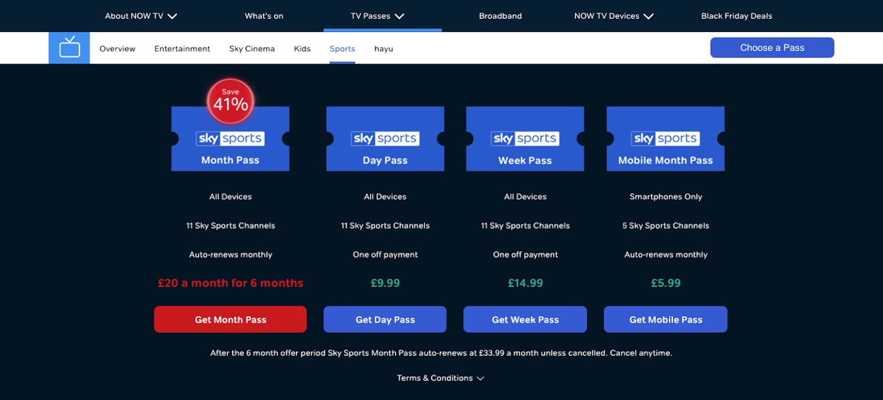This screenshot has height=400, width=883.
Task: Click 'Auto-renews monthly' under Mobile Month Pass
Action: pos(666,255)
